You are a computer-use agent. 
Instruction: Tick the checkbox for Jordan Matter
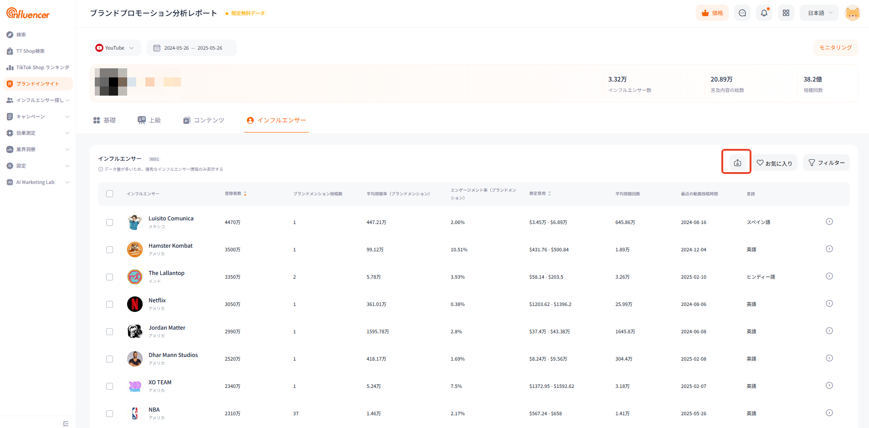point(109,331)
